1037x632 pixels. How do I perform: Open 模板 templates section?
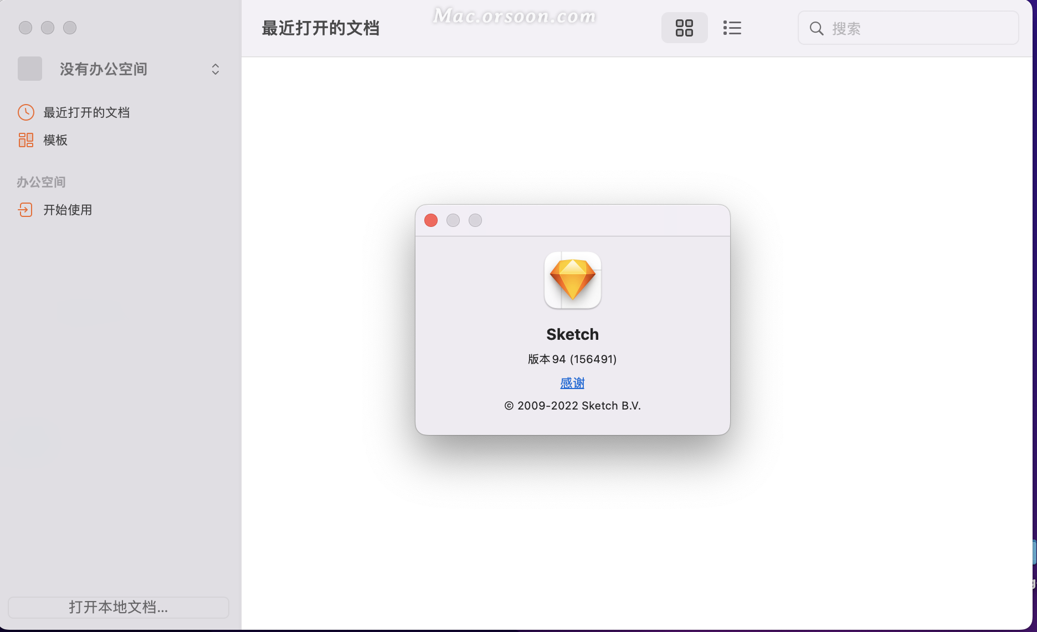click(x=55, y=140)
